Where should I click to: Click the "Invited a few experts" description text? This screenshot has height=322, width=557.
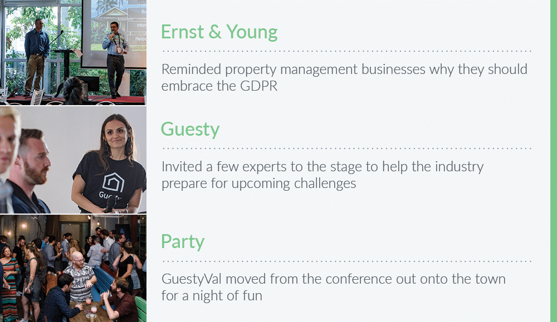point(322,175)
